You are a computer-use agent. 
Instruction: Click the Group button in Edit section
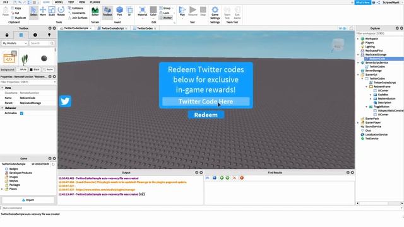(165, 8)
